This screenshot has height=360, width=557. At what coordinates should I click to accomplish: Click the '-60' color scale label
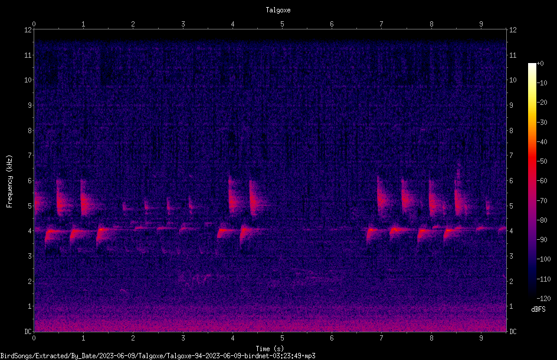point(542,181)
